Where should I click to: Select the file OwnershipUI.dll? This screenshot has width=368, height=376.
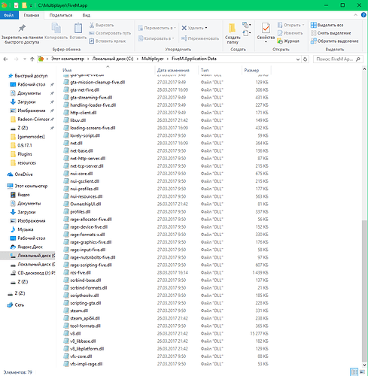click(x=86, y=204)
